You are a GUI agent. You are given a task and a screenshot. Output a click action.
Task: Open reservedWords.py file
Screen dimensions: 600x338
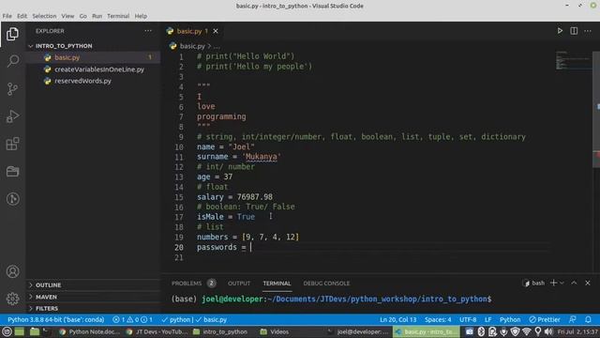pos(94,81)
